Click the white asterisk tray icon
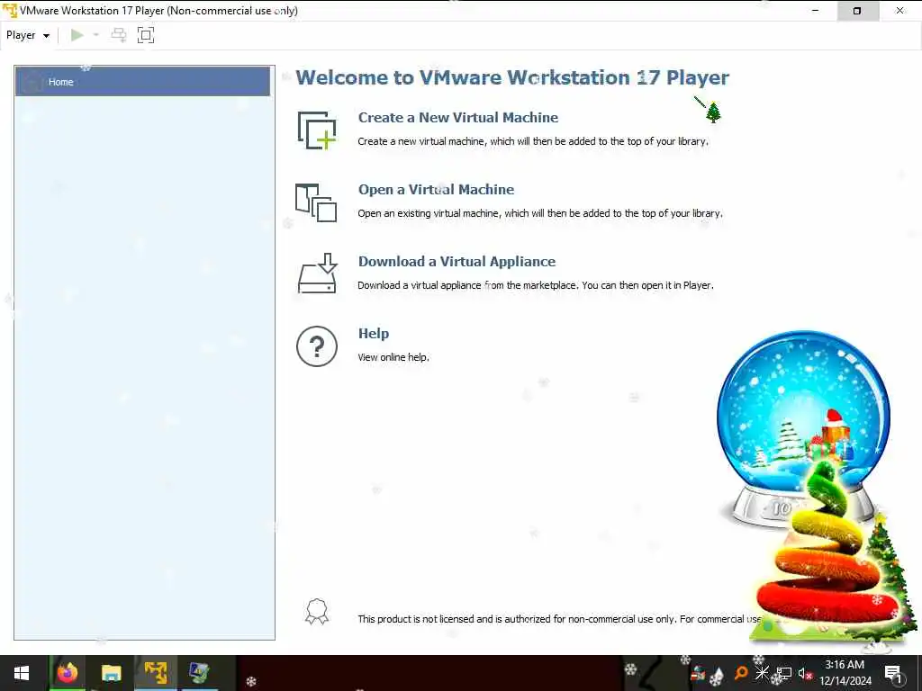This screenshot has height=691, width=922. coord(762,672)
